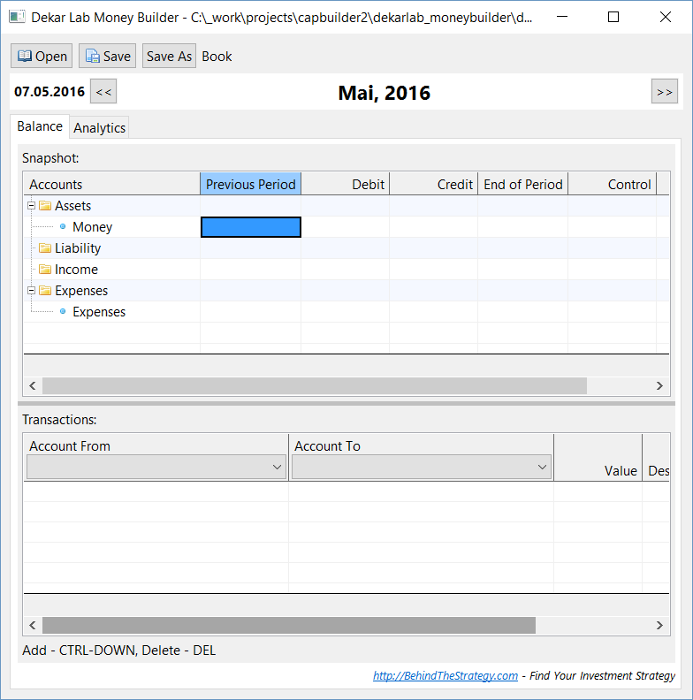
Task: Collapse the Expenses folder node
Action: [31, 291]
